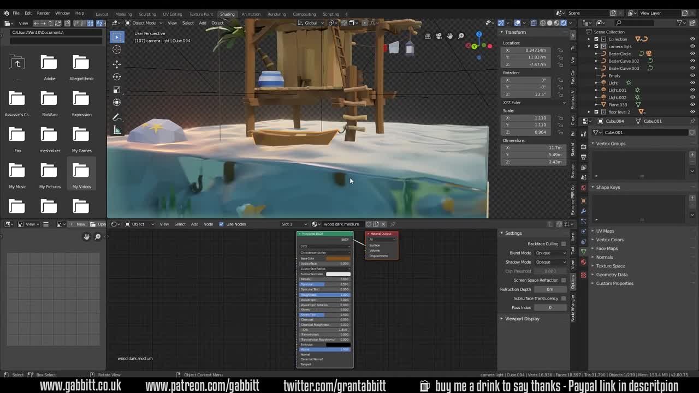Switch to the Rendering workspace tab

[x=276, y=14]
